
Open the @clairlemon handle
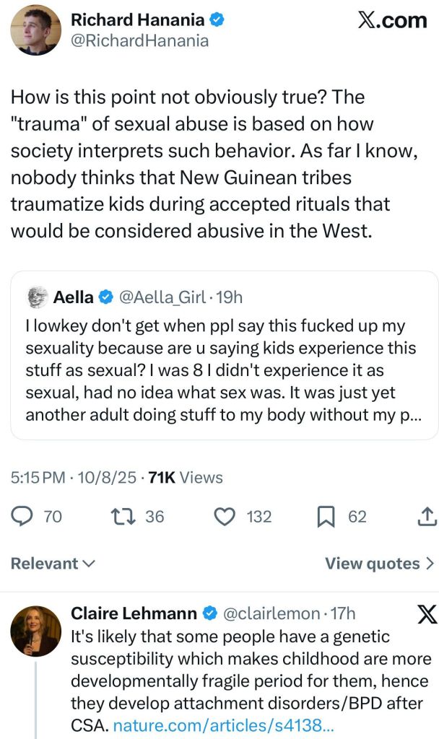coord(271,613)
